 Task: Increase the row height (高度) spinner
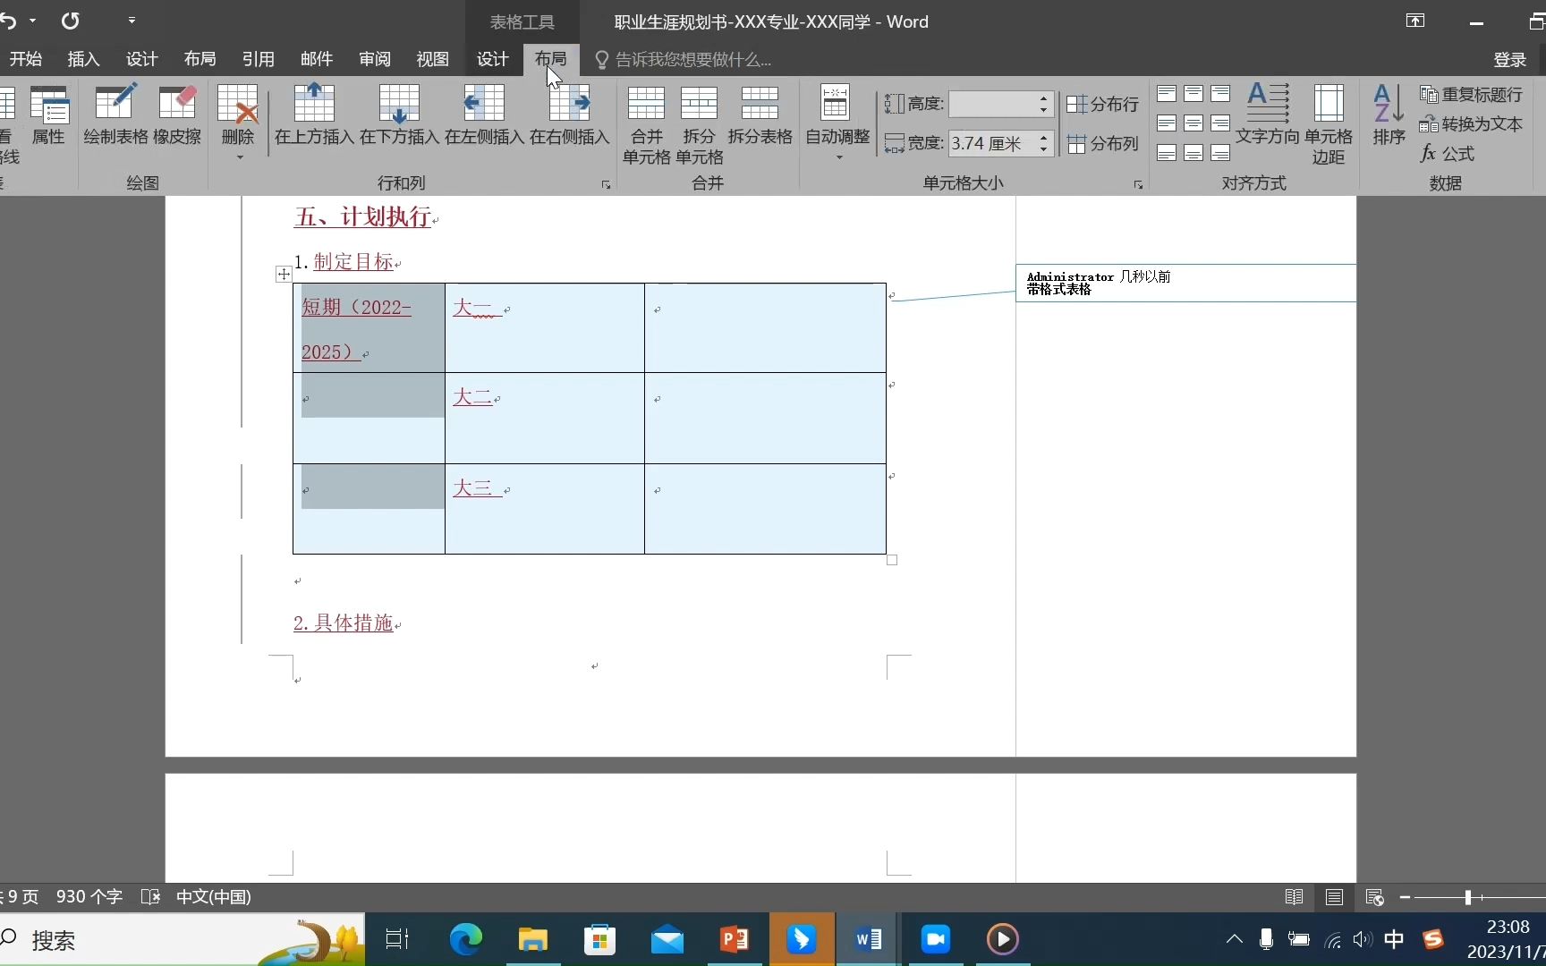[x=1043, y=98]
